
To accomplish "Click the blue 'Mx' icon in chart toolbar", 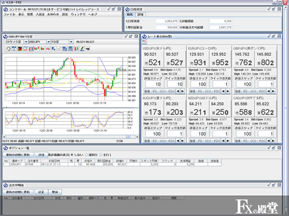I will pos(65,49).
